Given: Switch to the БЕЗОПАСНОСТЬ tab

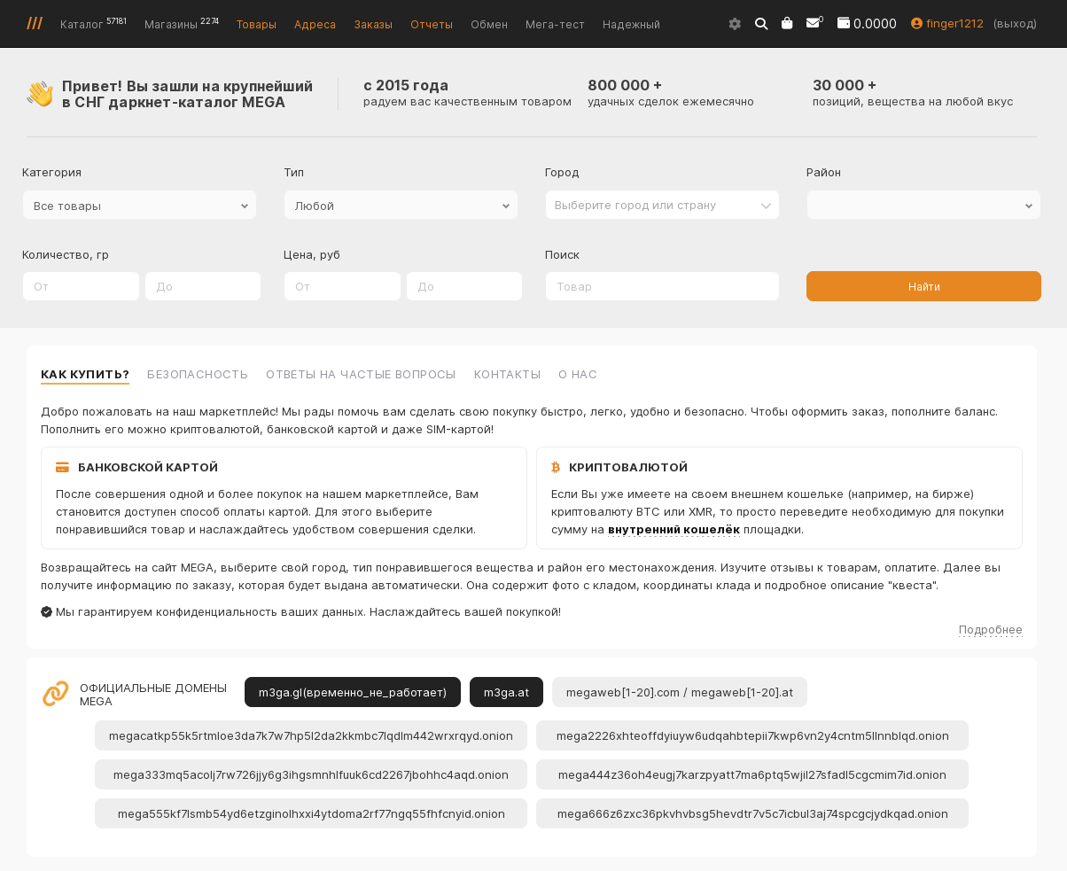Looking at the screenshot, I should (x=198, y=375).
